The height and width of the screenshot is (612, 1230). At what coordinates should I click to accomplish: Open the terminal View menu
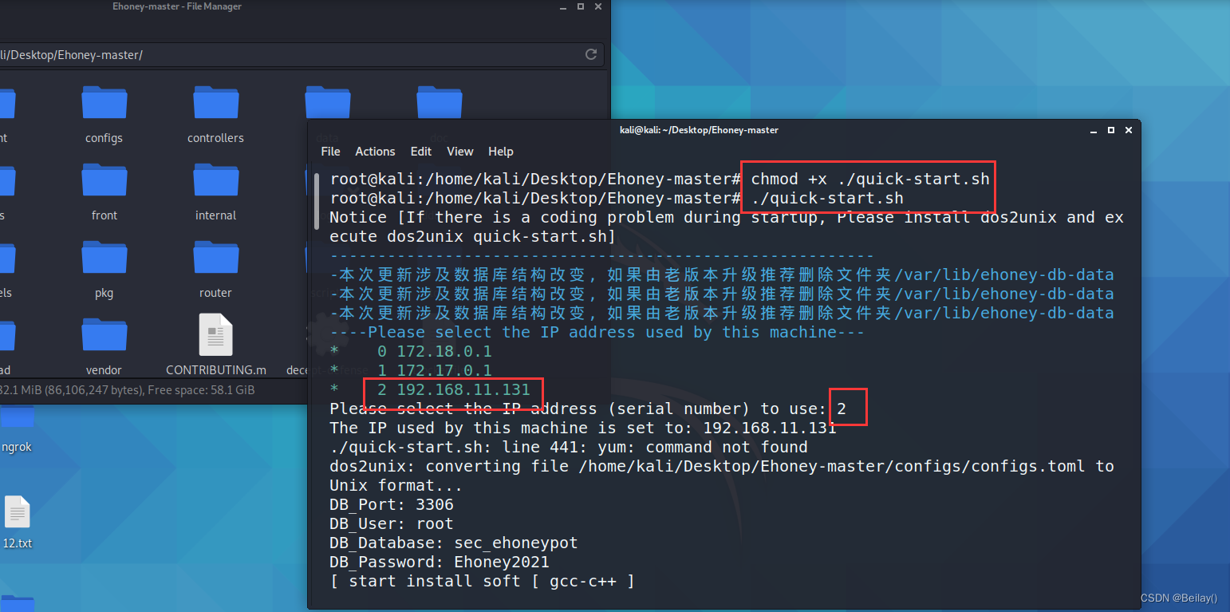pyautogui.click(x=460, y=152)
